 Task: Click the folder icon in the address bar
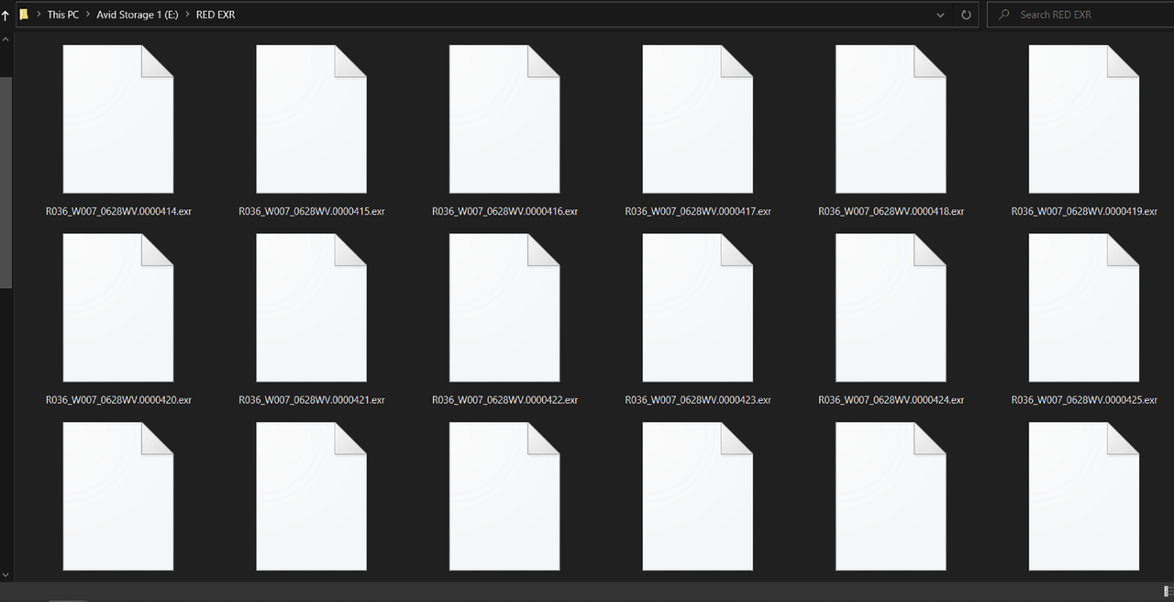tap(24, 15)
